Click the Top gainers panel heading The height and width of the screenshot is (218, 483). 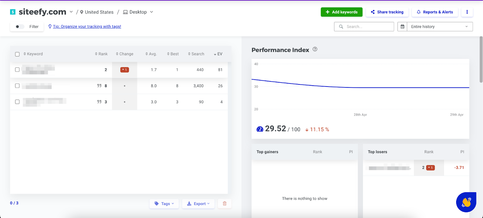click(267, 152)
